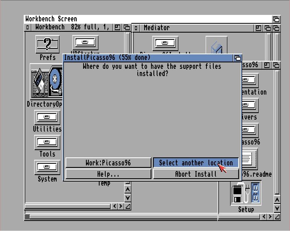The image size is (290, 231).
Task: Open the Drivers drawer icon
Action: tap(249, 106)
